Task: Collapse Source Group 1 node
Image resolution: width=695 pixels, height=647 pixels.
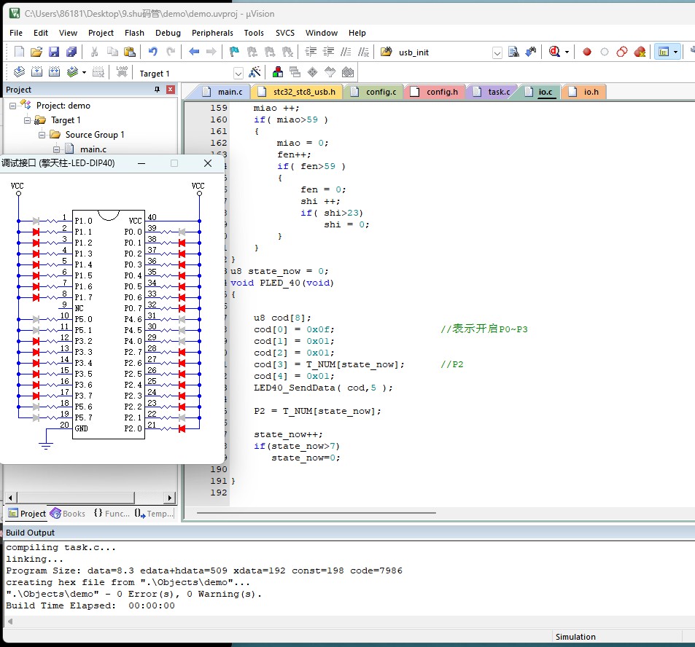Action: (42, 135)
